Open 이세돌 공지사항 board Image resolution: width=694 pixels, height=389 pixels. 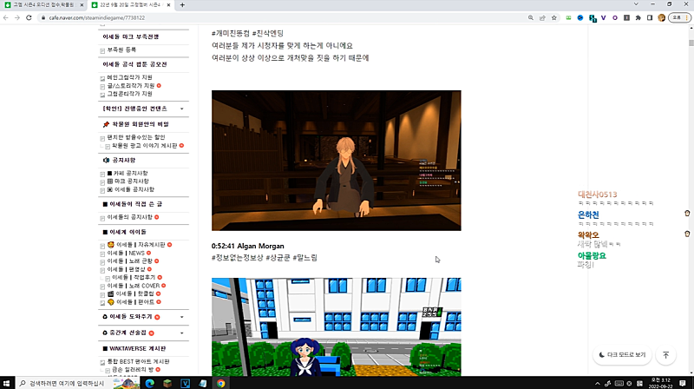point(131,189)
